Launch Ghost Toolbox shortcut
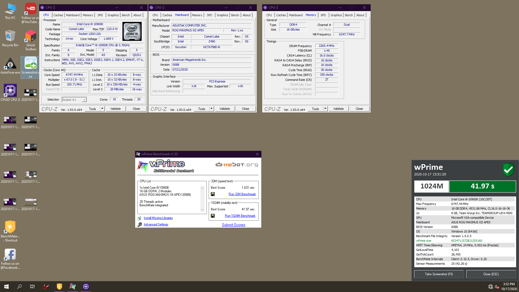The height and width of the screenshot is (292, 519). [31, 40]
